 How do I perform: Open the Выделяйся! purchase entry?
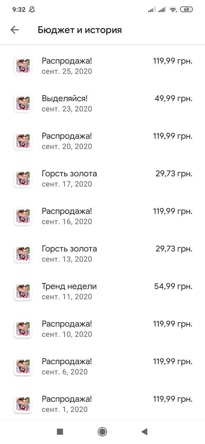tap(65, 98)
